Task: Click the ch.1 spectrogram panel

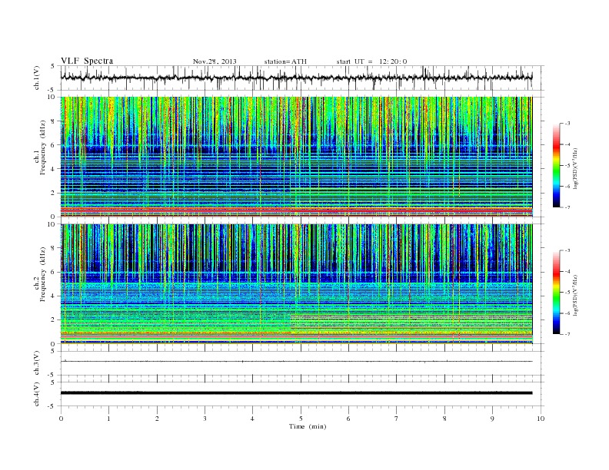Action: click(296, 157)
